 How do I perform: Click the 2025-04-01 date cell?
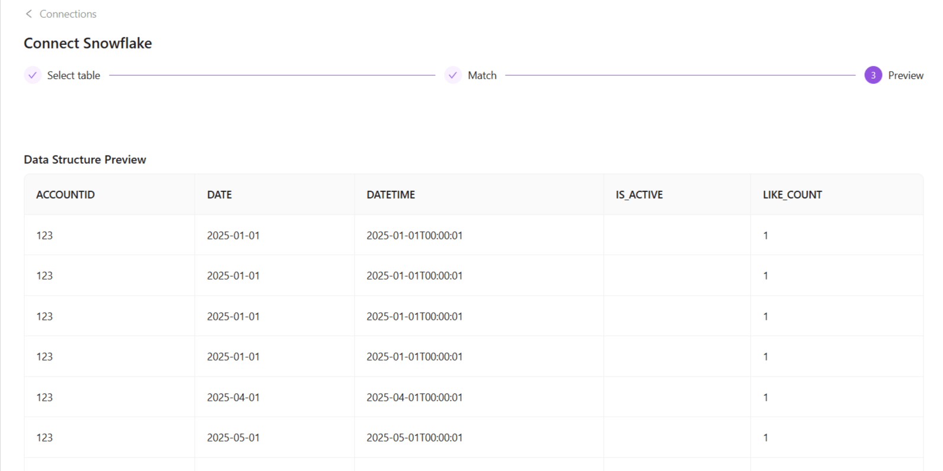pos(233,397)
